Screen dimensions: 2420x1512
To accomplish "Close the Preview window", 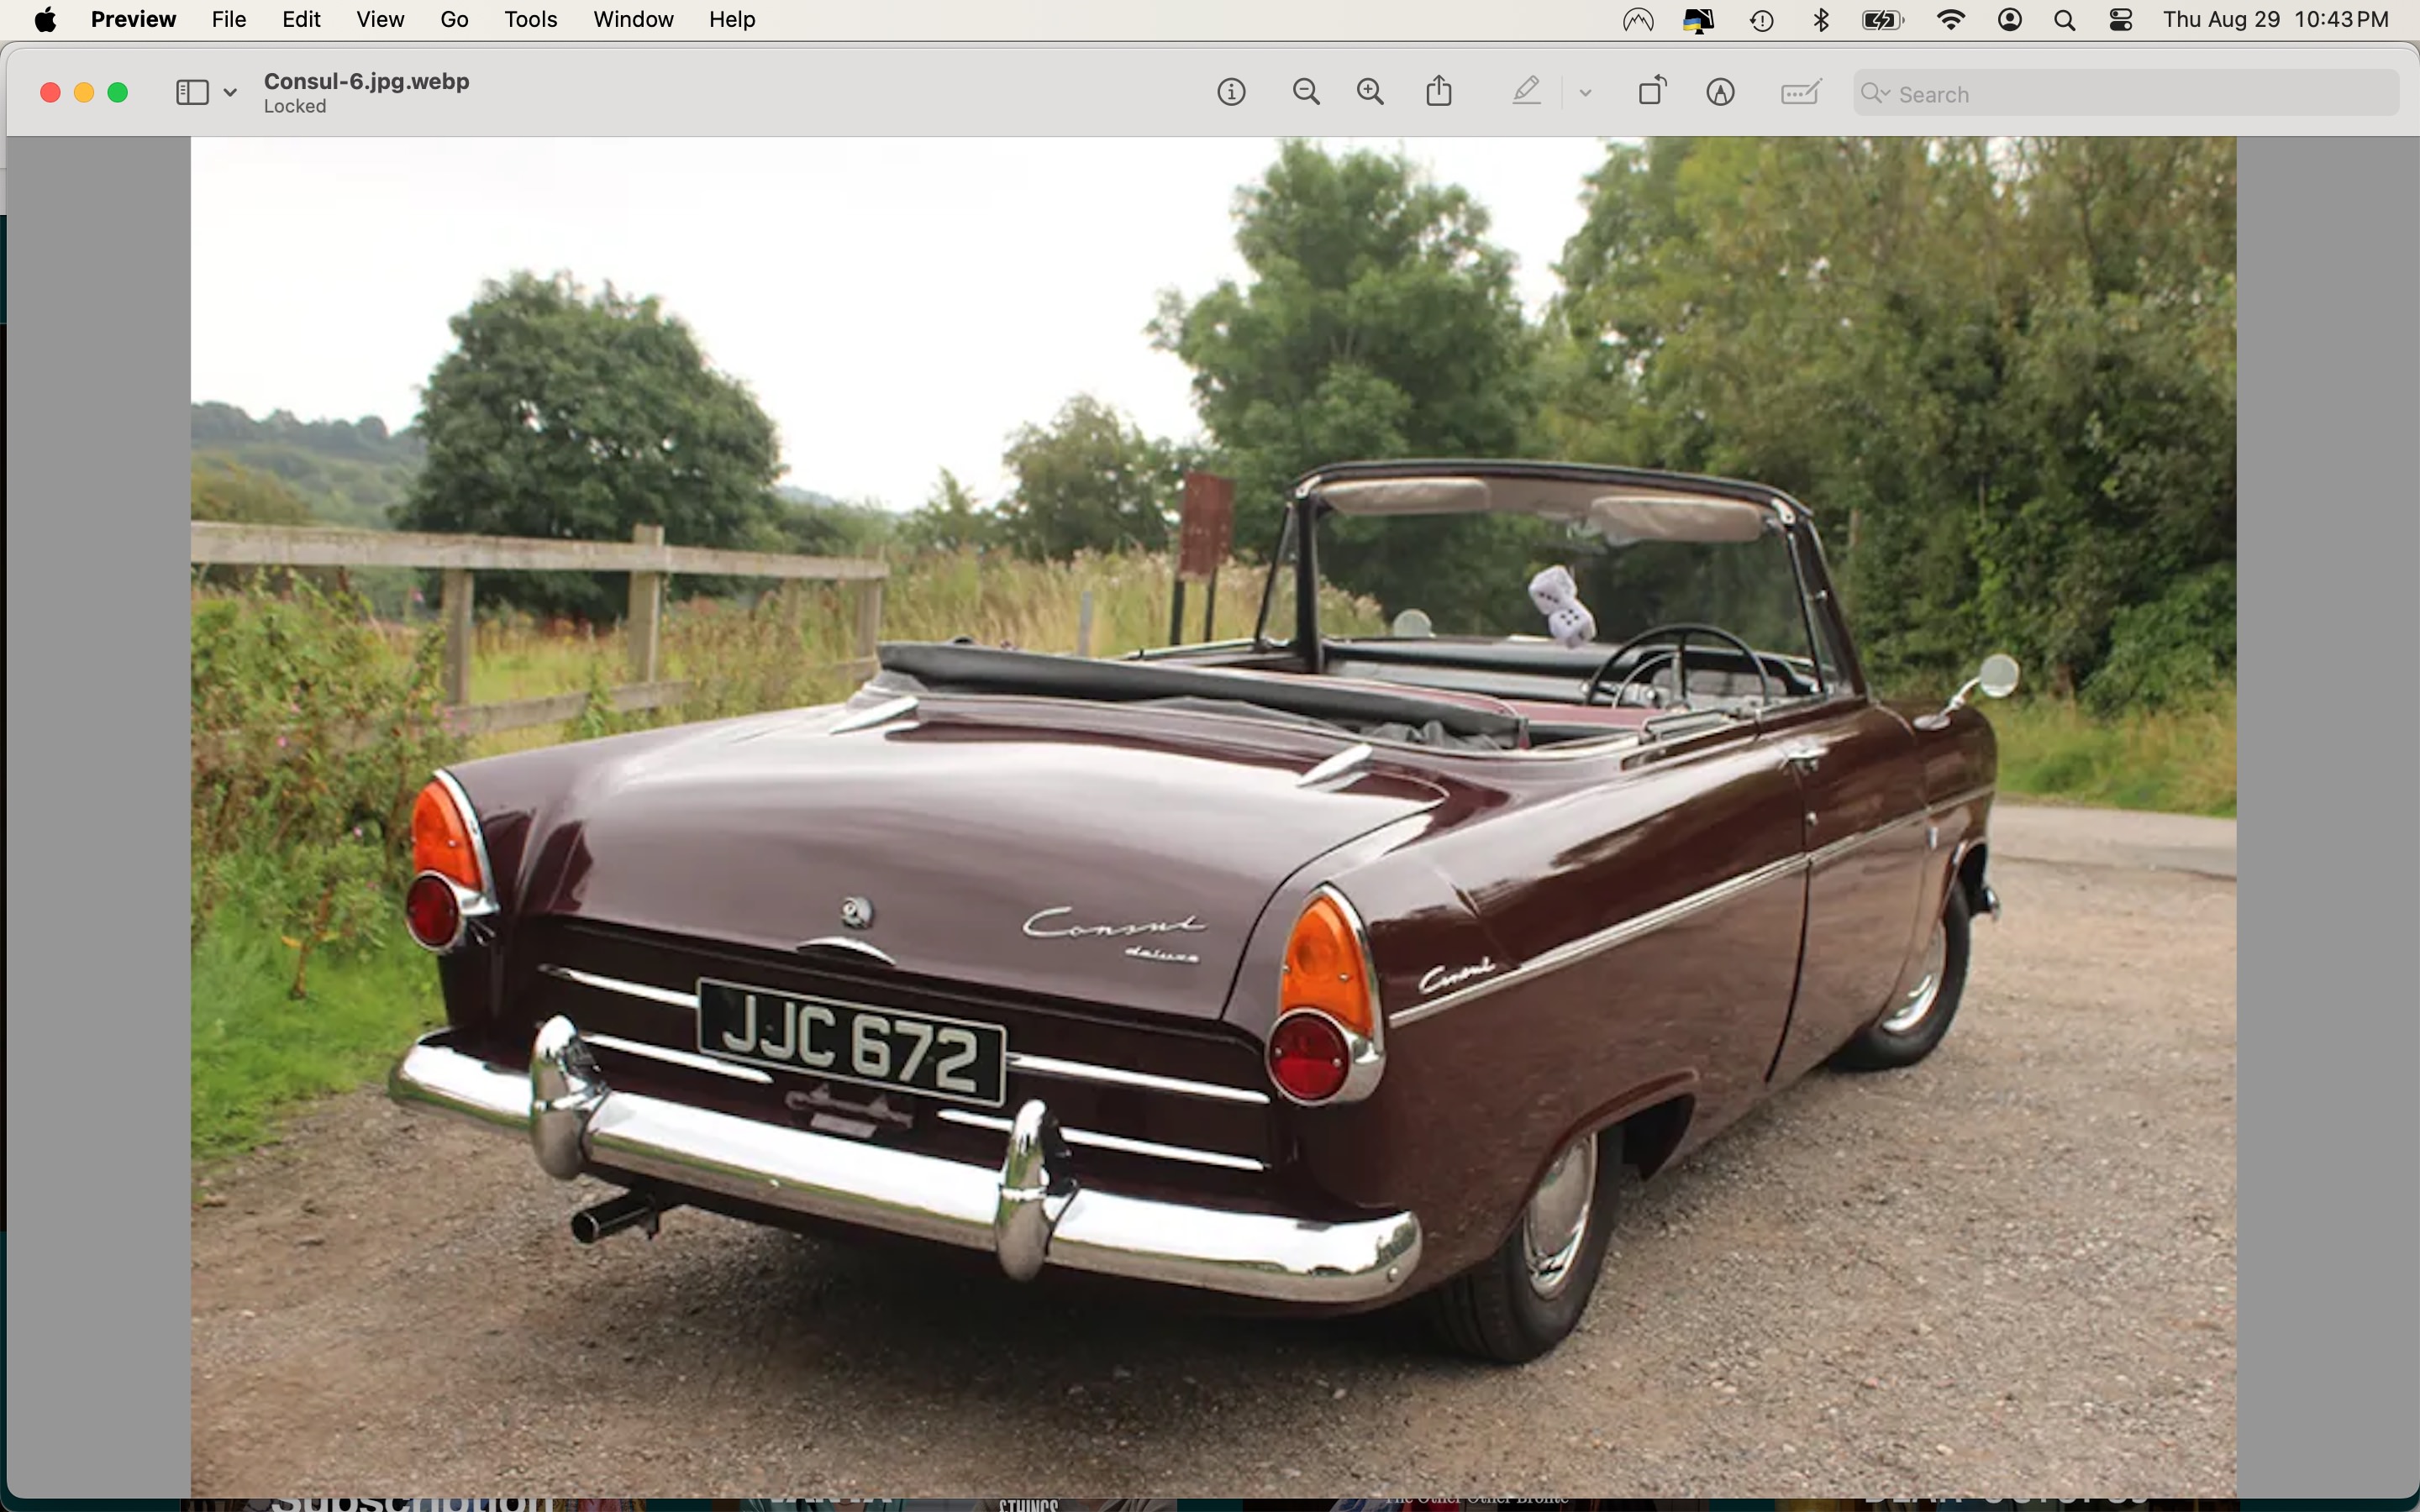I will point(50,93).
